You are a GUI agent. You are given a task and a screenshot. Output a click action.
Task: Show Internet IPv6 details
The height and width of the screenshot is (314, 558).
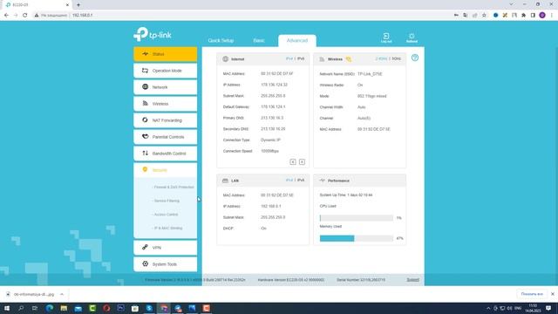point(301,58)
